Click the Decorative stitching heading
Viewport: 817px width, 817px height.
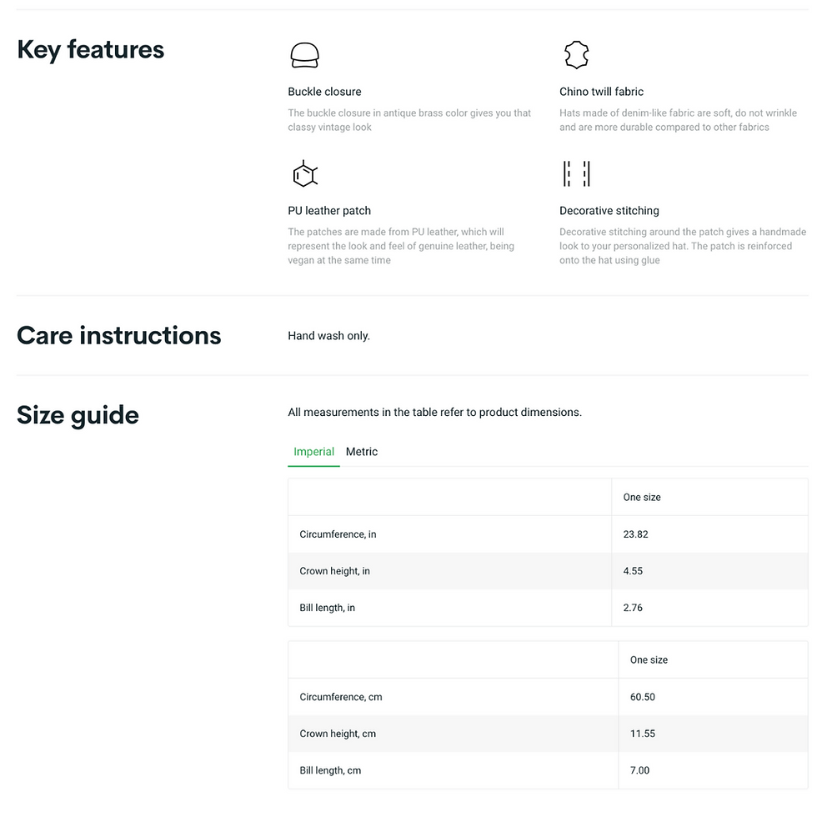(609, 210)
